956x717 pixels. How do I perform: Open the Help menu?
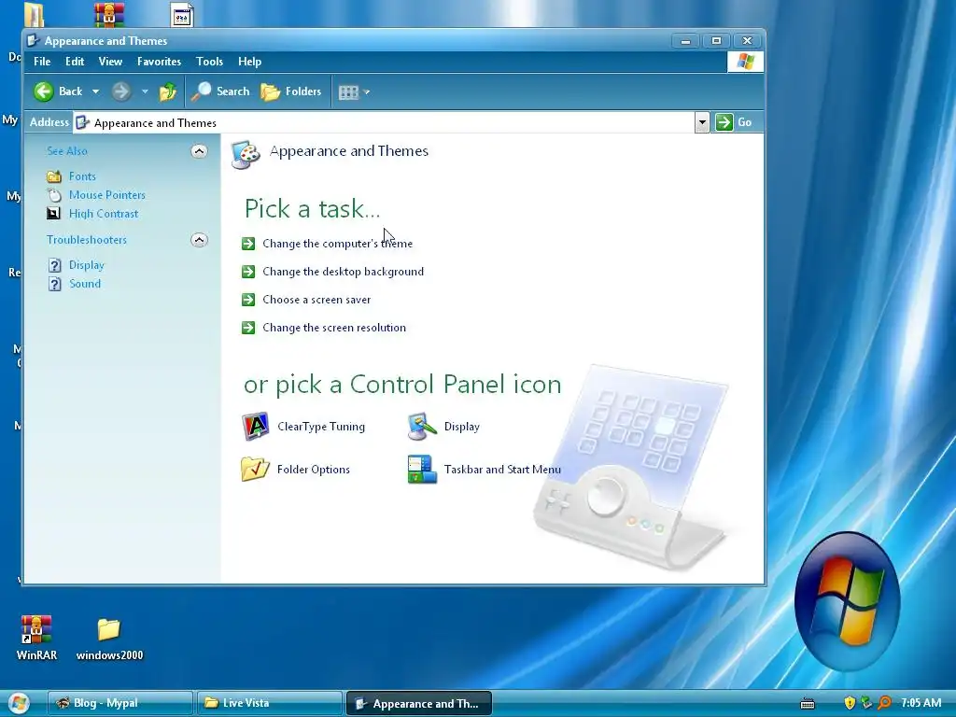(249, 62)
